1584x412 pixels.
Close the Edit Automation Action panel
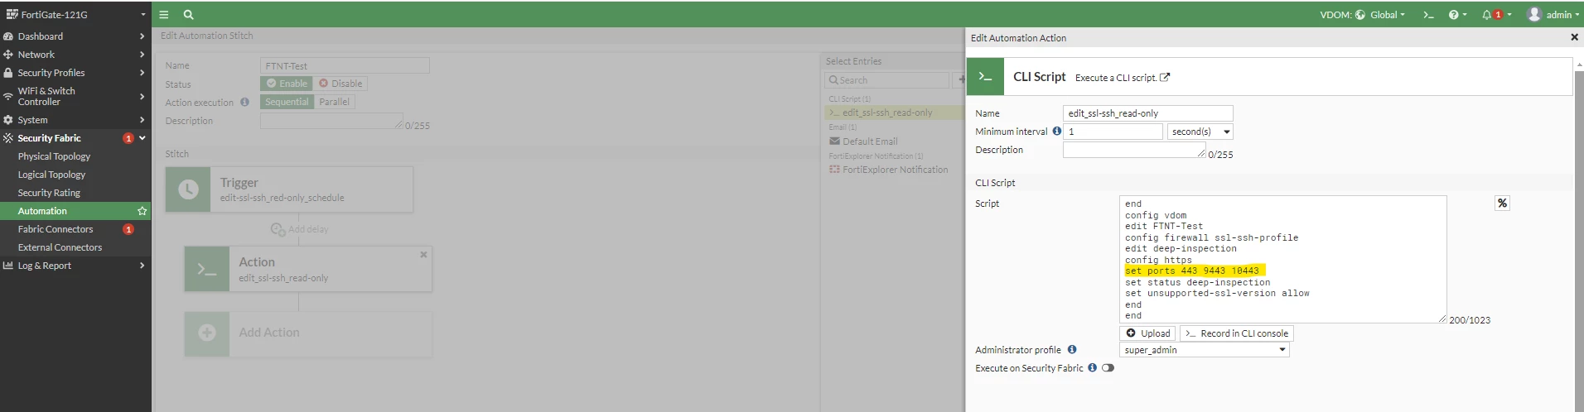pyautogui.click(x=1574, y=37)
